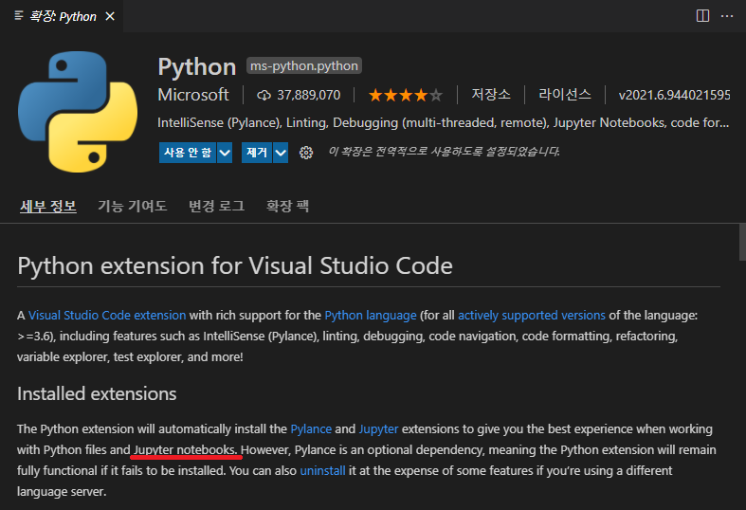
Task: Expand the 제거 dropdown arrow
Action: pyautogui.click(x=281, y=153)
